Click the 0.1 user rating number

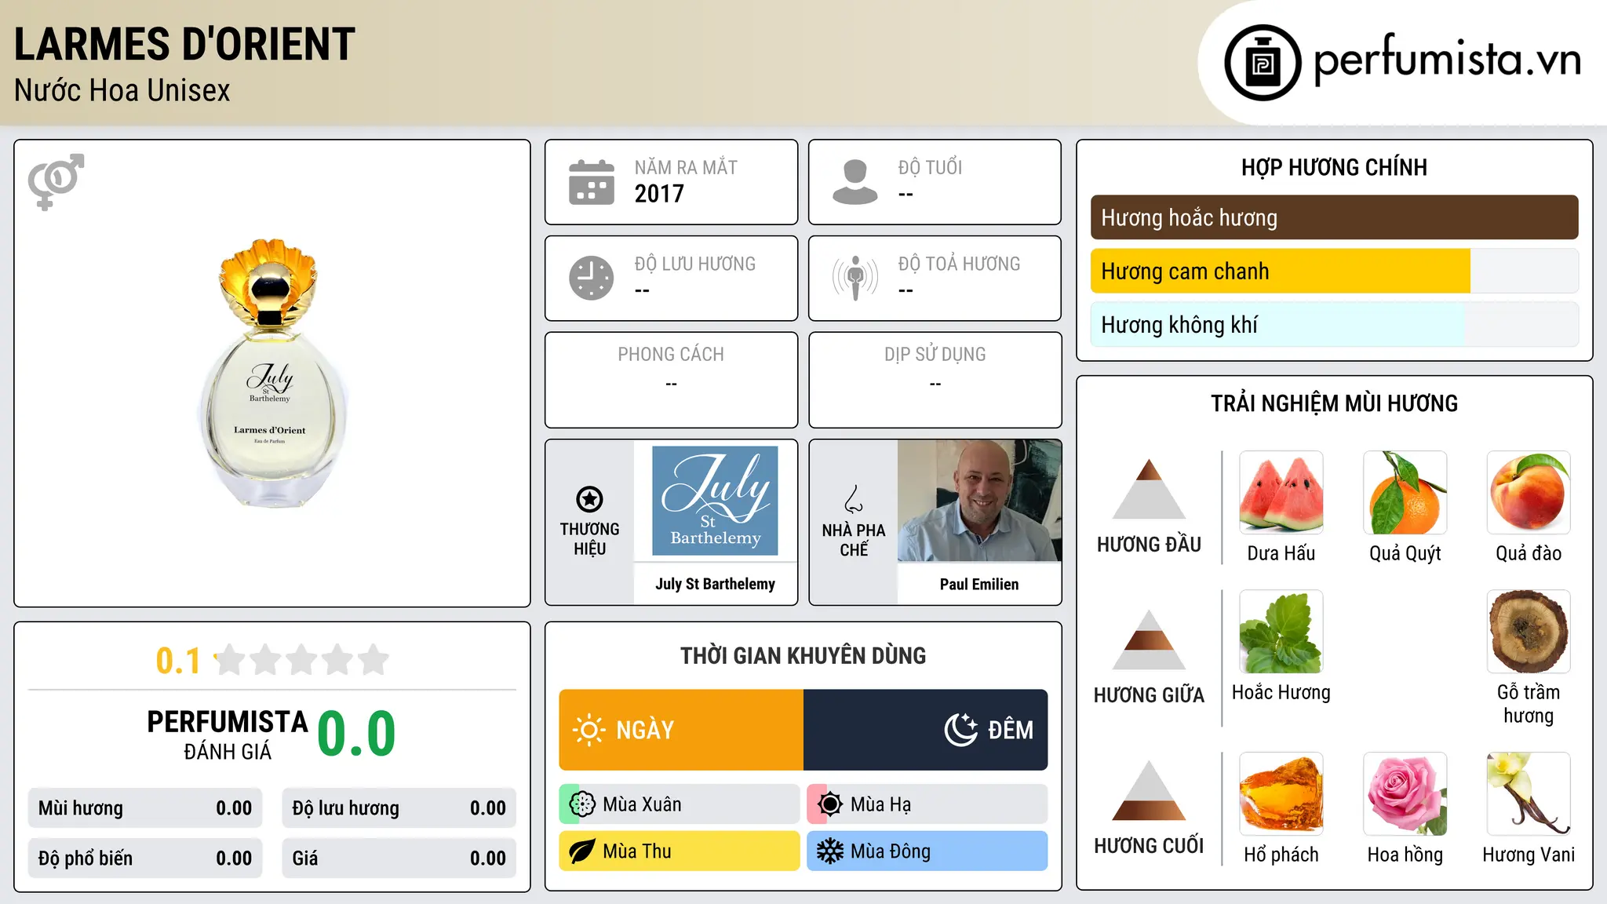(178, 661)
